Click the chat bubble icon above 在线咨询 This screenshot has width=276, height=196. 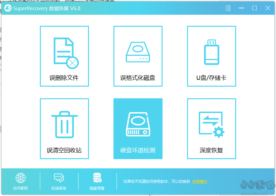click(58, 177)
